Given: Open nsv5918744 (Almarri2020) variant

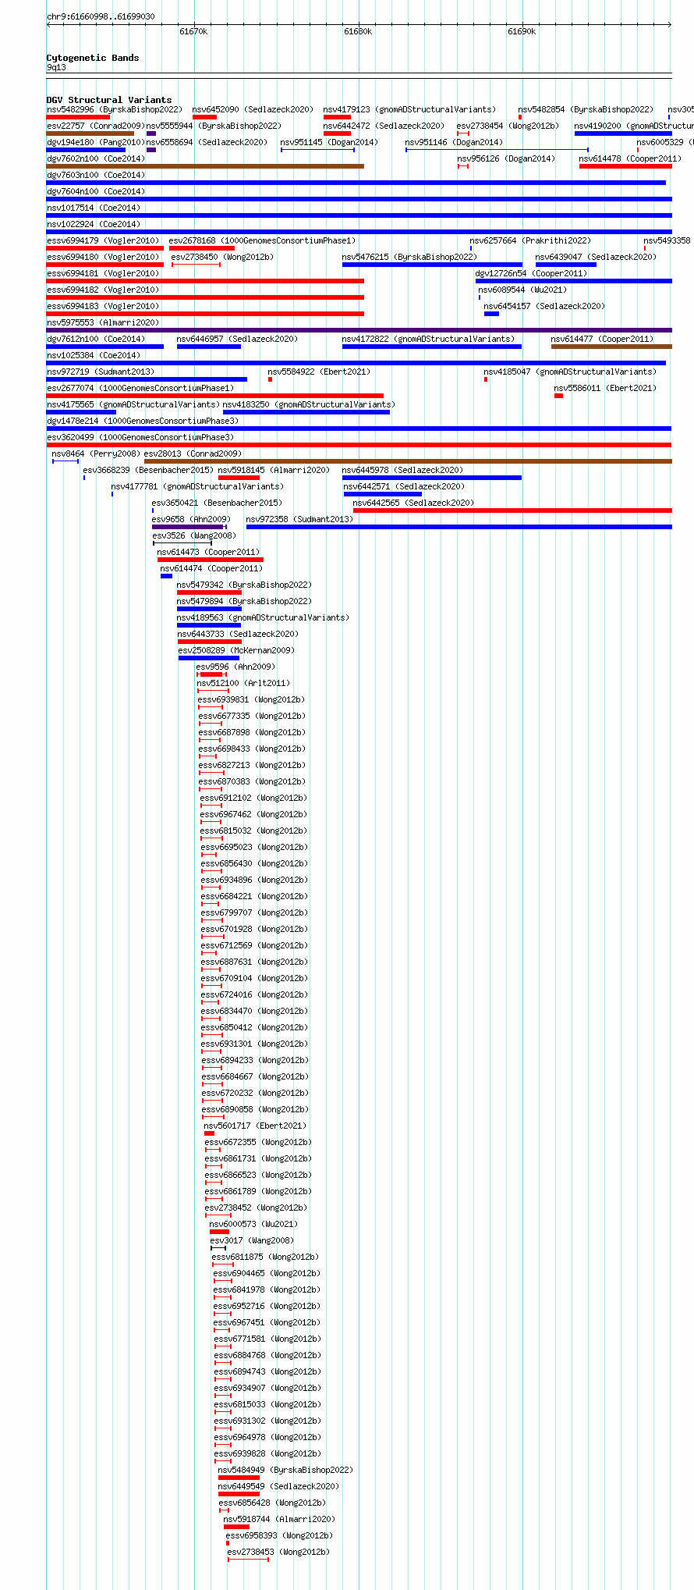Looking at the screenshot, I should 279,1520.
